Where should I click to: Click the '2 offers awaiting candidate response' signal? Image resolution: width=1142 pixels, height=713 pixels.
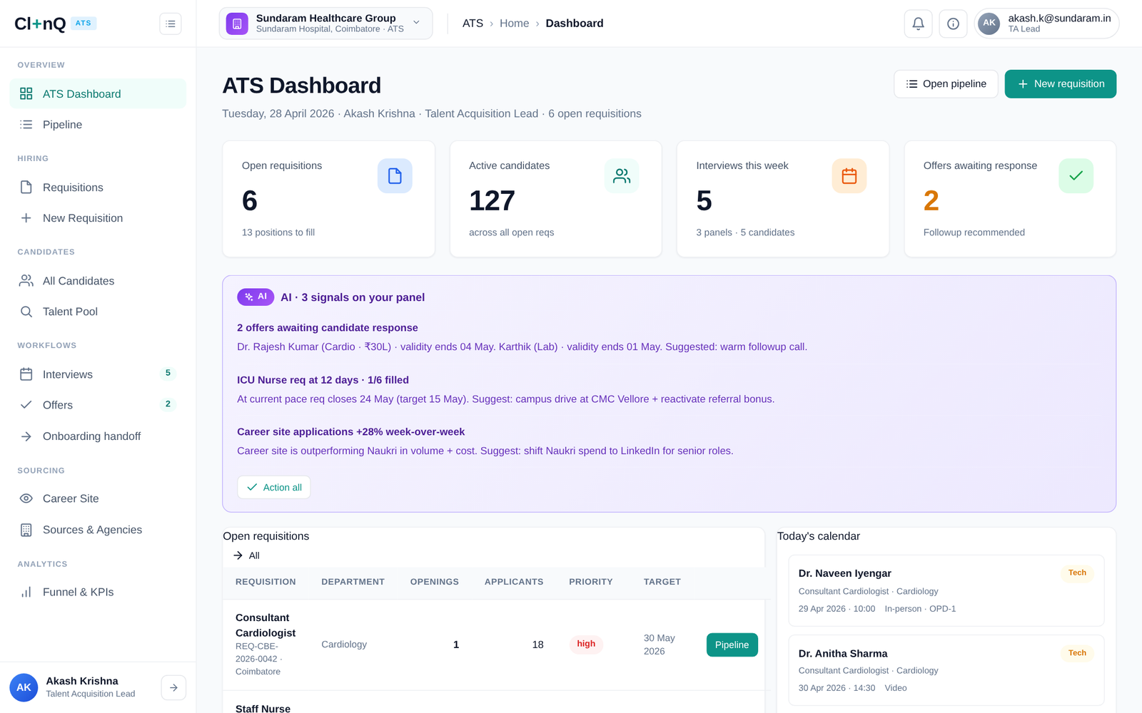328,328
